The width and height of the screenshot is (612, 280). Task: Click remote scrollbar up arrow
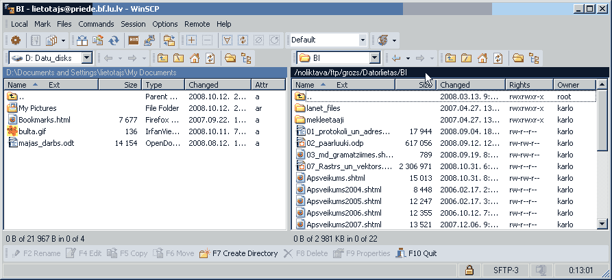tap(602, 84)
